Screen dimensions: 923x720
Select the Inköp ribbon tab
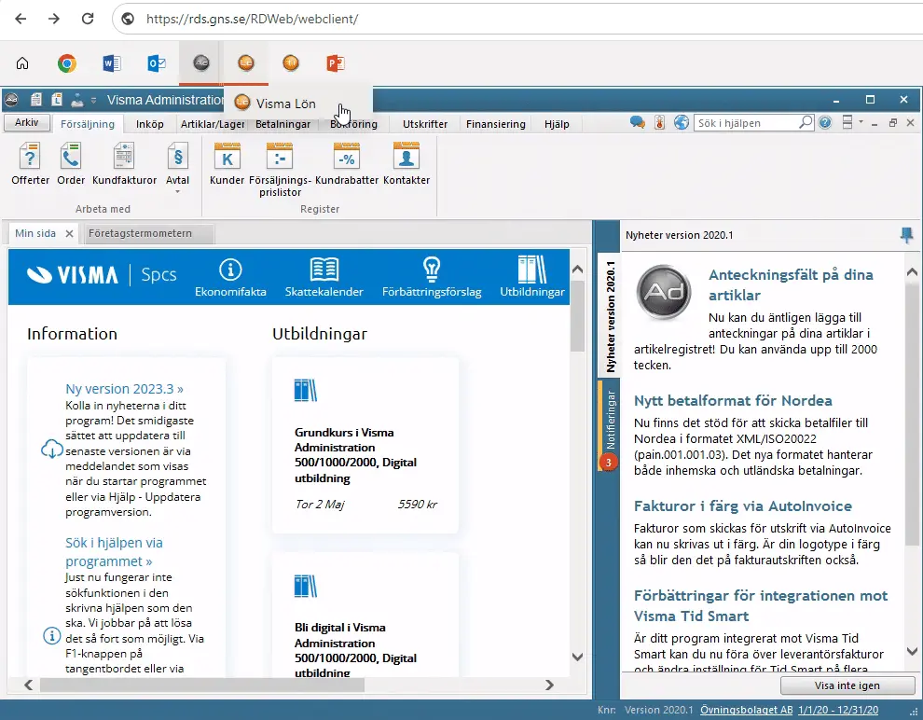pos(149,124)
